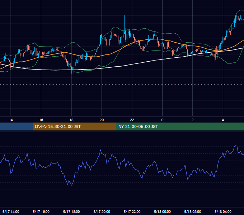The width and height of the screenshot is (244, 215).
Task: Click the 16 hour label on time axis
Action: coord(41,120)
